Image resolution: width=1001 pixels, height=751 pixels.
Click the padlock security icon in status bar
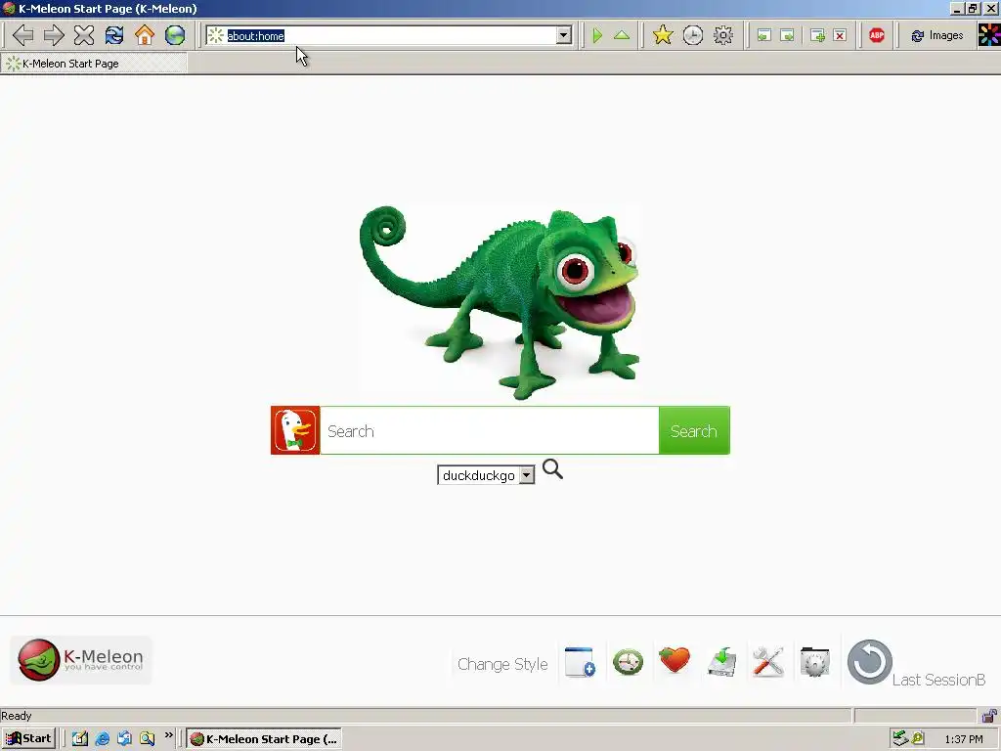click(989, 716)
